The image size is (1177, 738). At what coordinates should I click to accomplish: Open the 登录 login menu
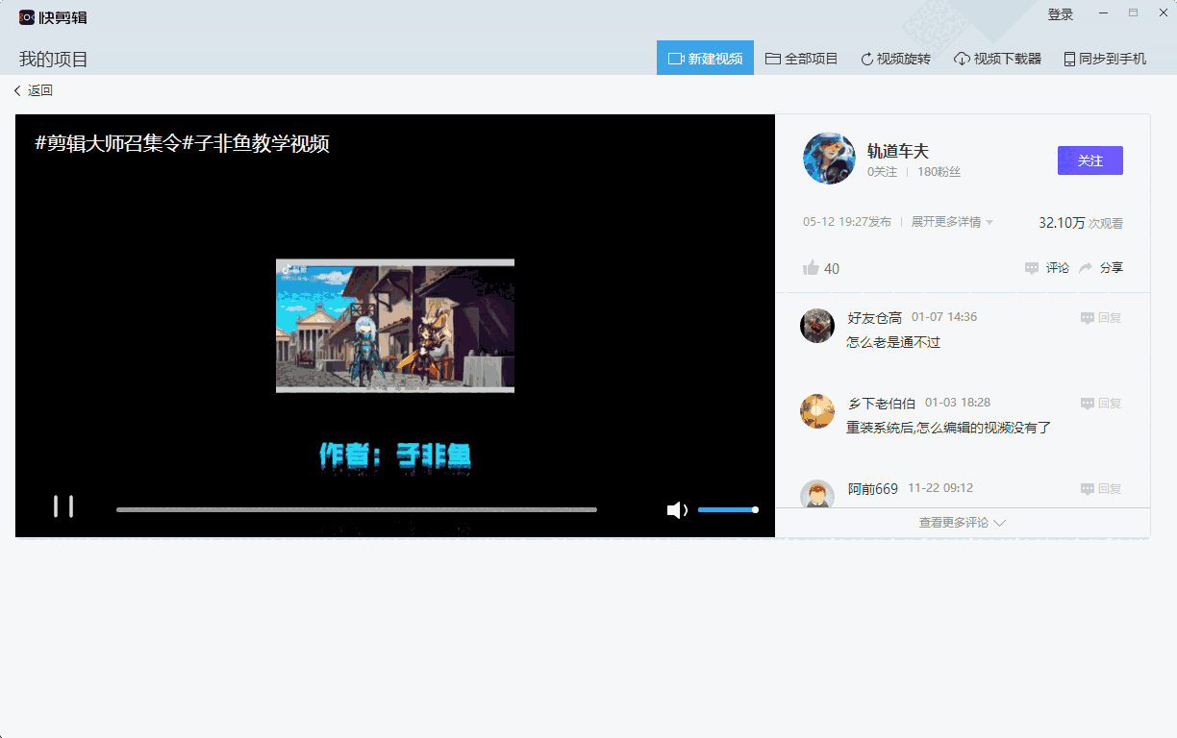1060,14
